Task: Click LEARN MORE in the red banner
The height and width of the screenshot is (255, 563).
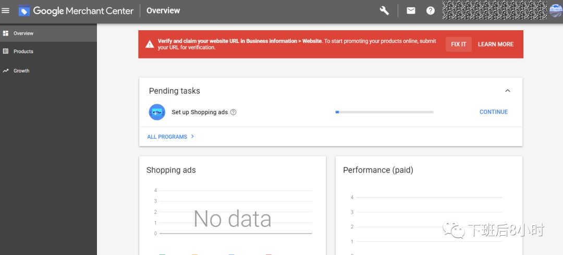Action: coord(495,44)
